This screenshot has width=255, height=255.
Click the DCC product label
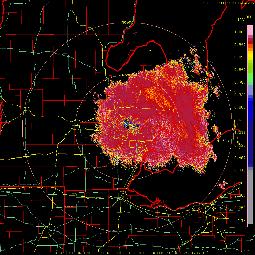coord(249,17)
